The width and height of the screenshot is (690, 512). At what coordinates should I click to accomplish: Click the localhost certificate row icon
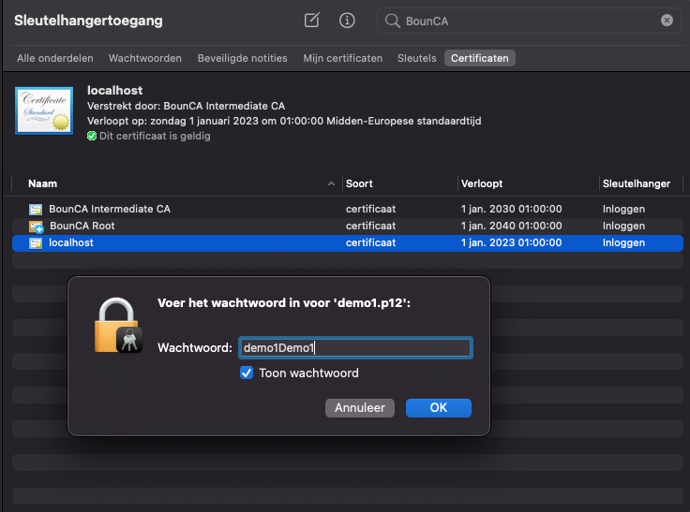36,243
